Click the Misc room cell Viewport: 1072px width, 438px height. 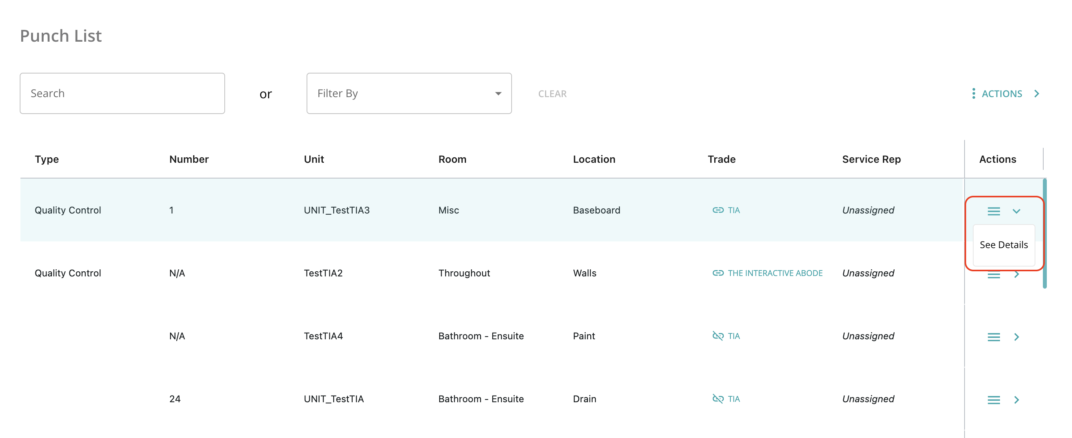(x=448, y=210)
